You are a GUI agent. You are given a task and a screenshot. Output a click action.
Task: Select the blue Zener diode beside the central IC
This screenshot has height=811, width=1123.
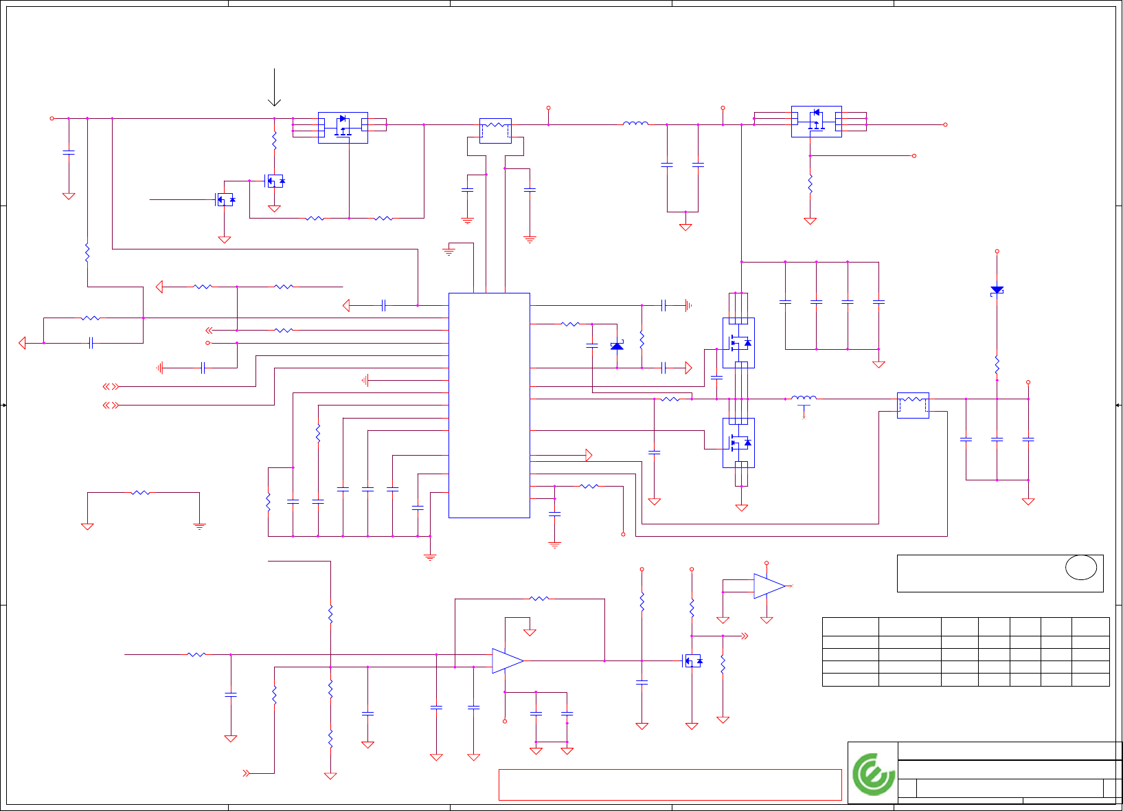pyautogui.click(x=617, y=346)
